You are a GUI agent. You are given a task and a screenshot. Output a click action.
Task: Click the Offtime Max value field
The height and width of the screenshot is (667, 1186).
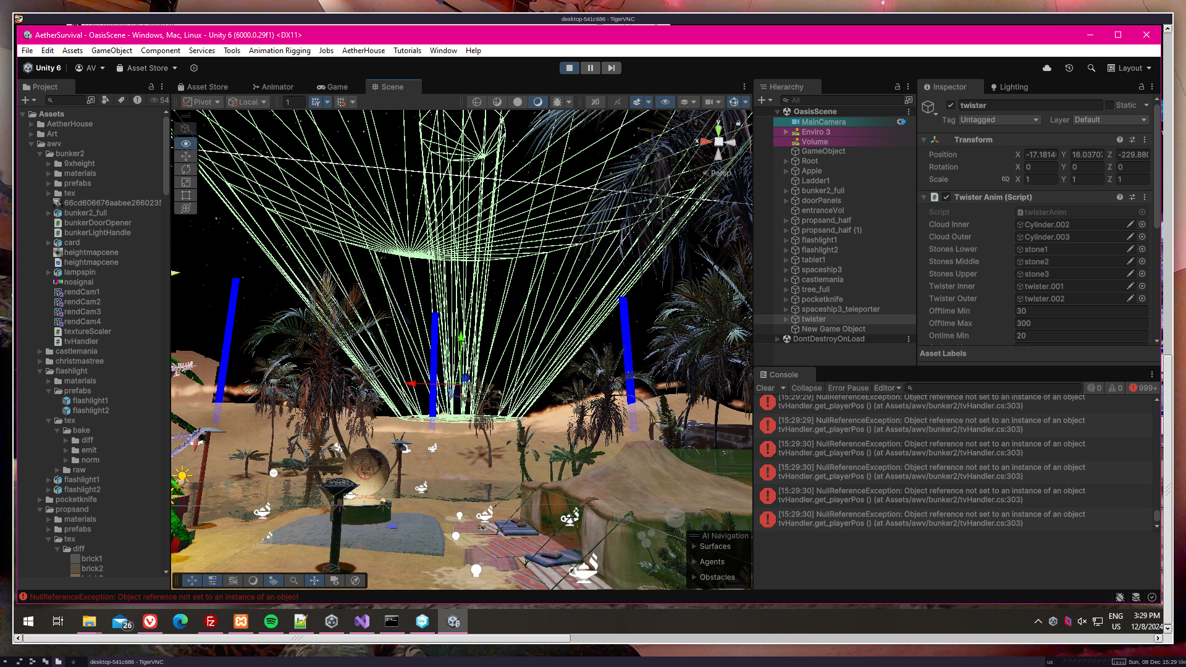click(x=1081, y=323)
